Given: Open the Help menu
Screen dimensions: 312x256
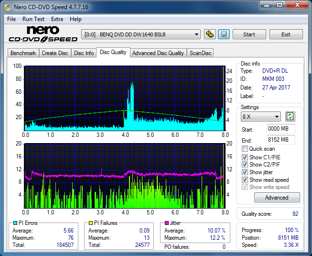Looking at the screenshot, I should (x=75, y=19).
